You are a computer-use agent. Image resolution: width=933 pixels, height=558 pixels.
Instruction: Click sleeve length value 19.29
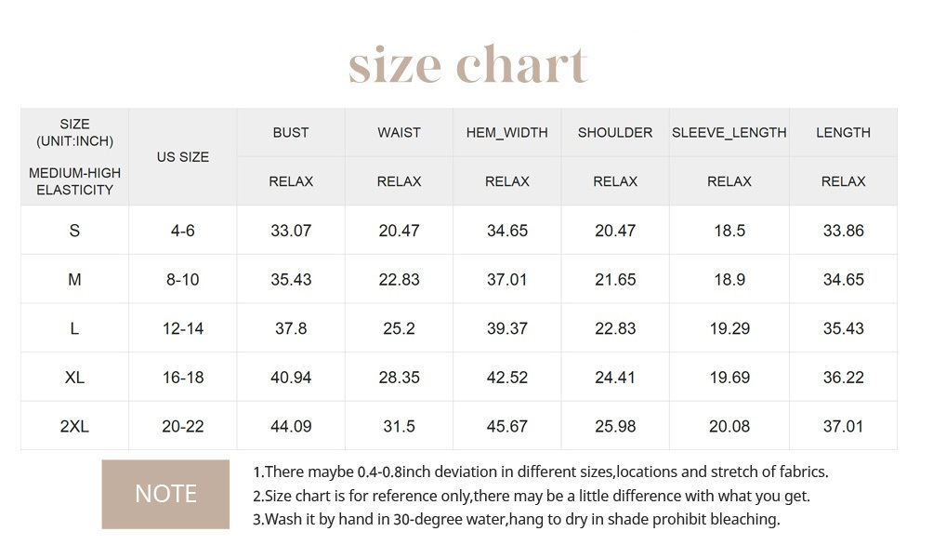(729, 328)
